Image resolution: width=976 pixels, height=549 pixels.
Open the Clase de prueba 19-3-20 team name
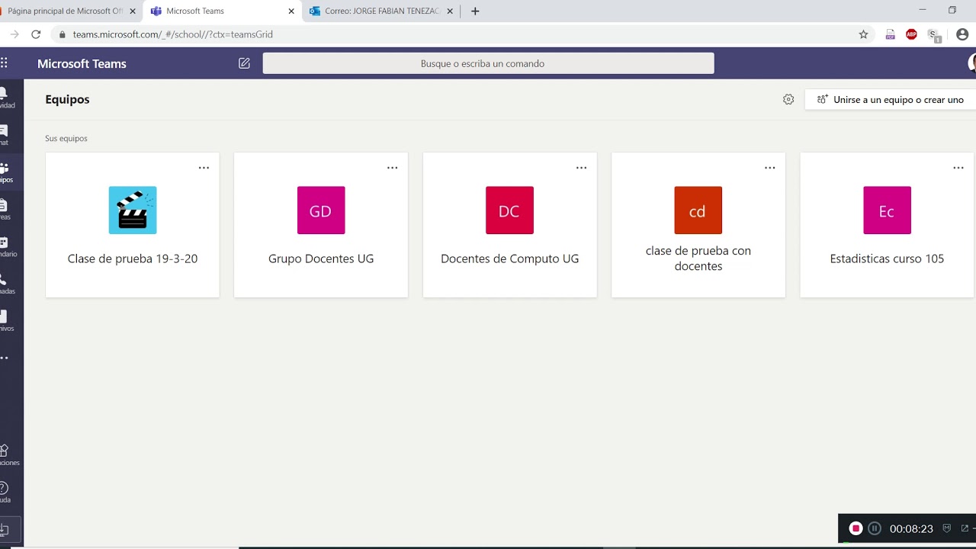click(133, 258)
